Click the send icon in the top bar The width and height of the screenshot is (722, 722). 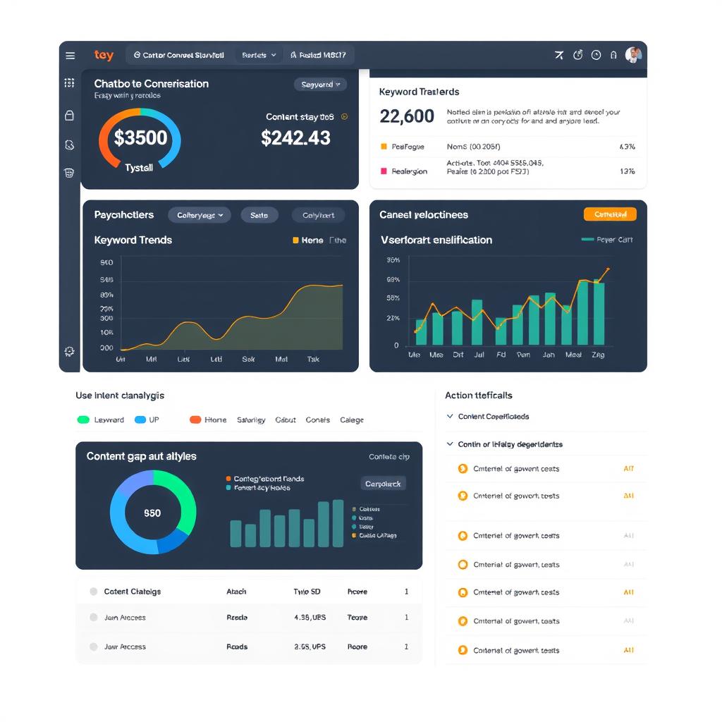560,55
